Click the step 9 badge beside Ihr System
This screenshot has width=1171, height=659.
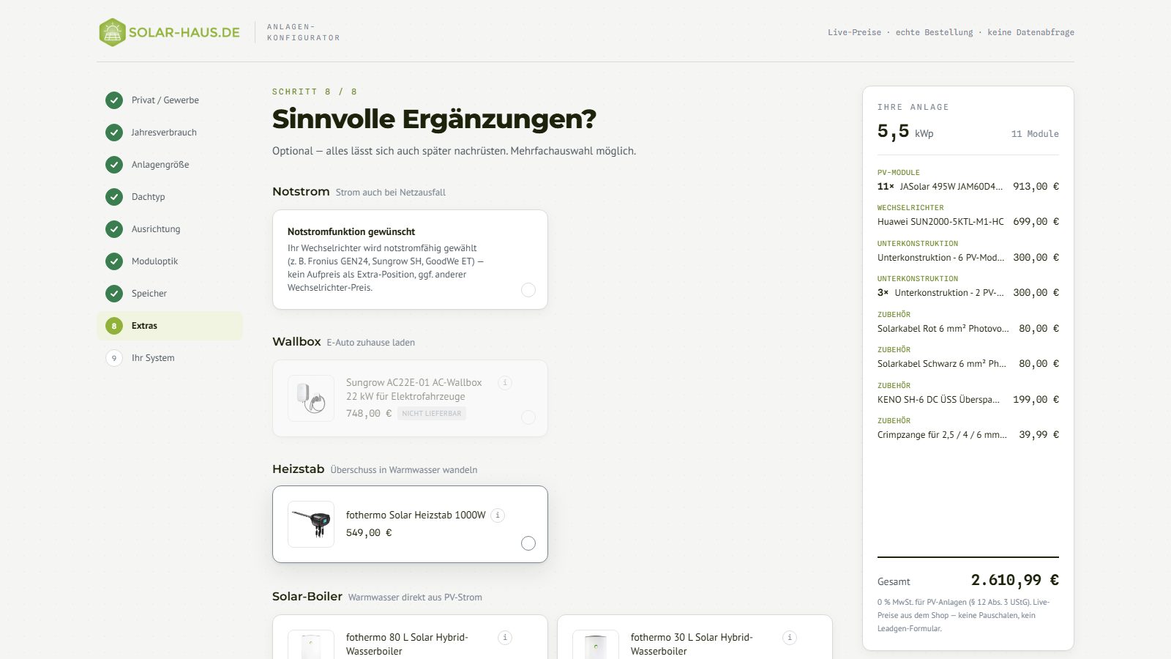tap(114, 358)
